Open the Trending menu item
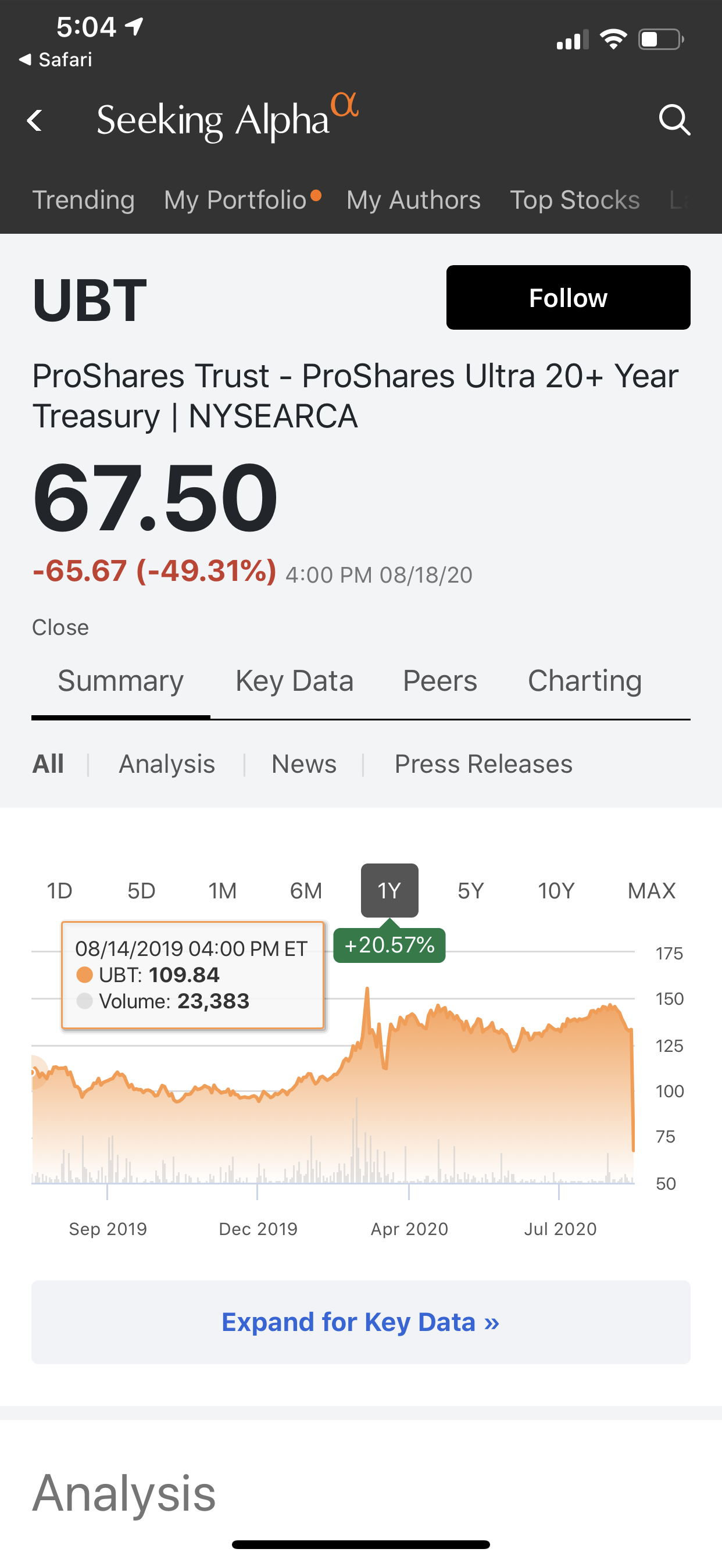The width and height of the screenshot is (722, 1563). [x=83, y=199]
